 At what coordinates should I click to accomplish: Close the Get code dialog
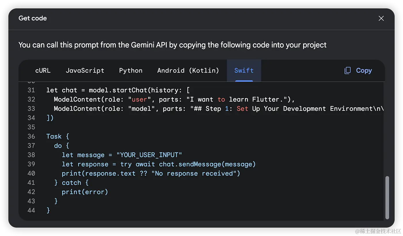coord(381,18)
